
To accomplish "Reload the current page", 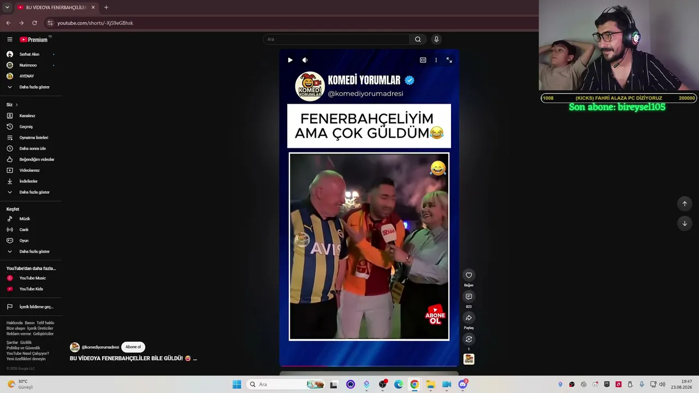I will [x=34, y=23].
